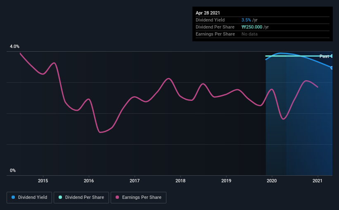Click the 4.0% y-axis label
The image size is (339, 210).
[14, 46]
